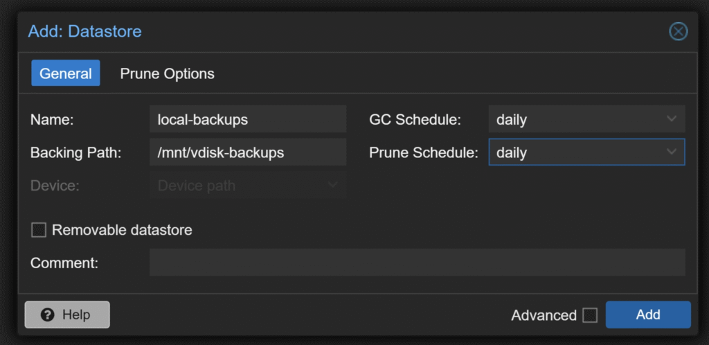
Task: Click the question mark Help icon
Action: pos(48,315)
